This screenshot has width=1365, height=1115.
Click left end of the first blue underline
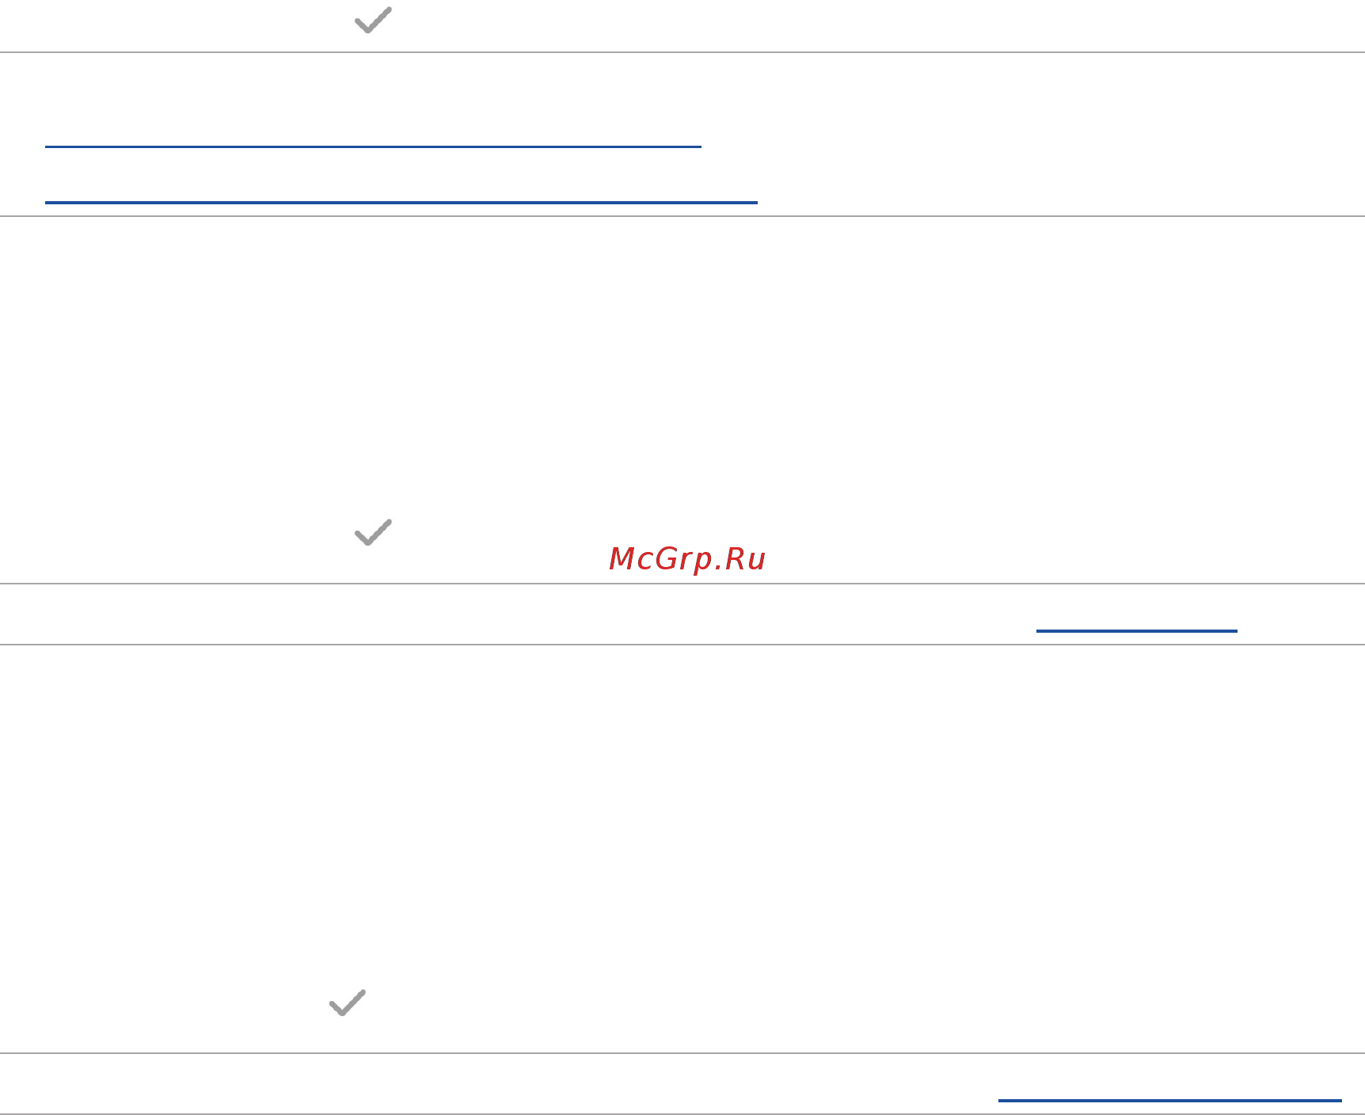tap(49, 147)
